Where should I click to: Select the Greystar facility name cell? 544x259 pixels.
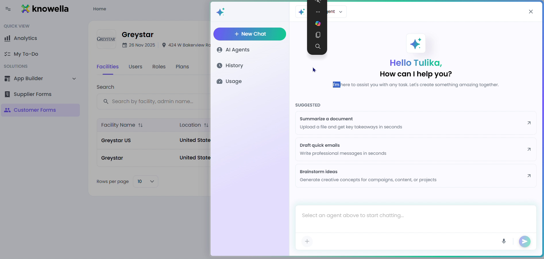(112, 158)
